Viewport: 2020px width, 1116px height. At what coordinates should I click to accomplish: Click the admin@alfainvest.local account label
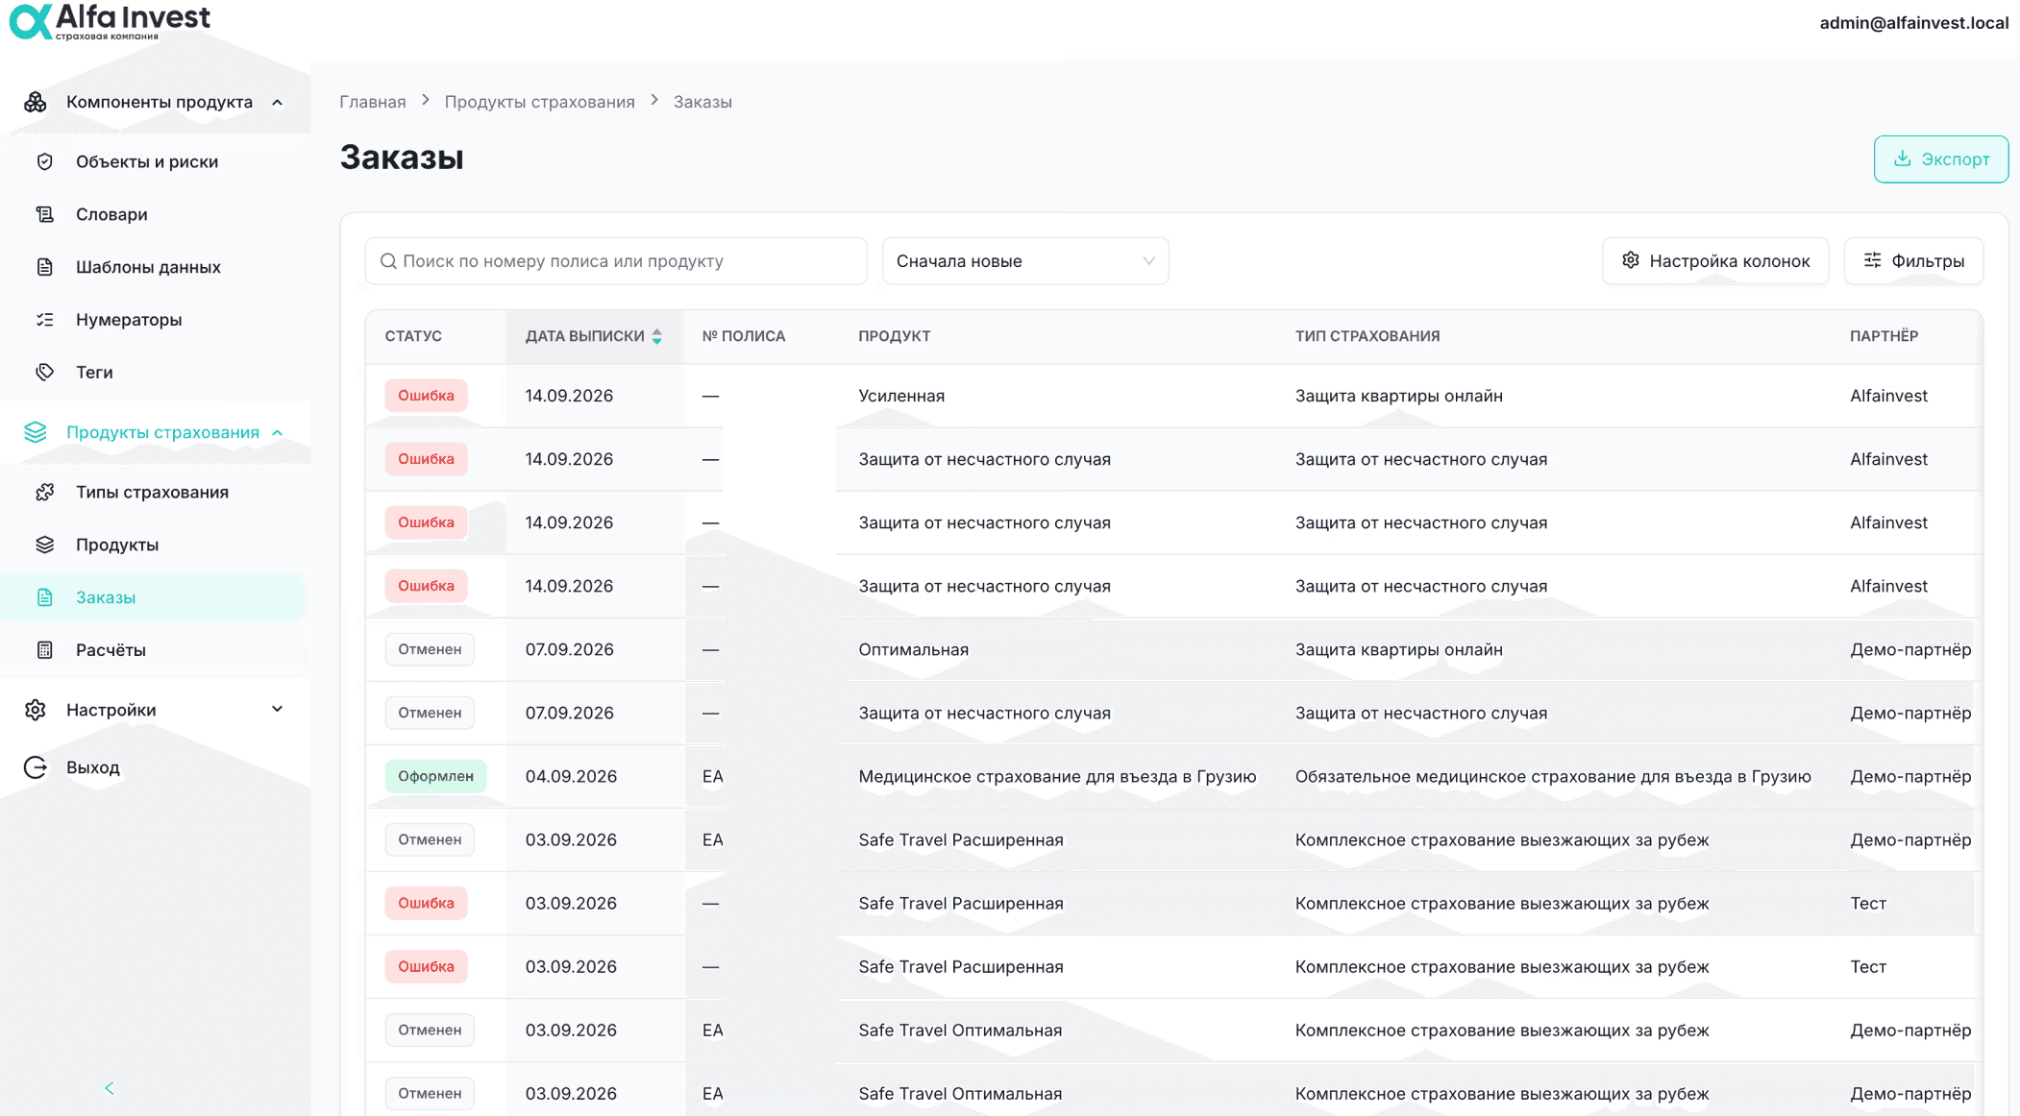[1913, 22]
